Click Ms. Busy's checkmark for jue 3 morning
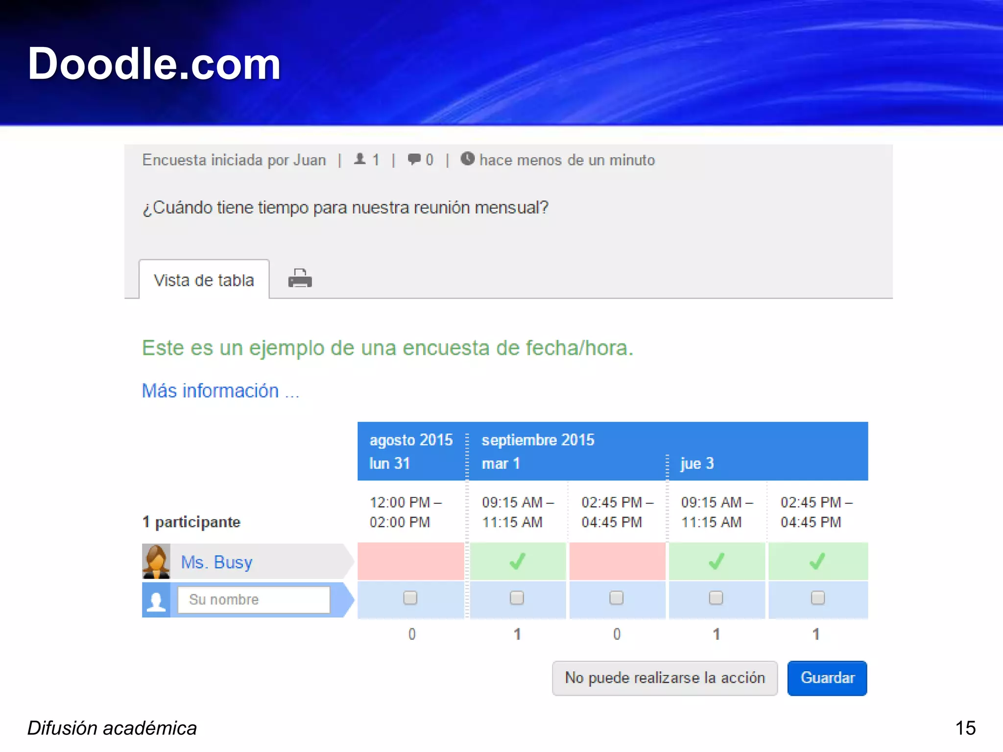Viewport: 1003px width, 752px height. (x=716, y=561)
